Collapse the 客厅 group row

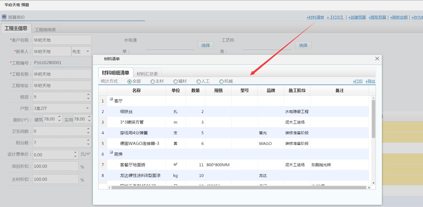coord(111,99)
